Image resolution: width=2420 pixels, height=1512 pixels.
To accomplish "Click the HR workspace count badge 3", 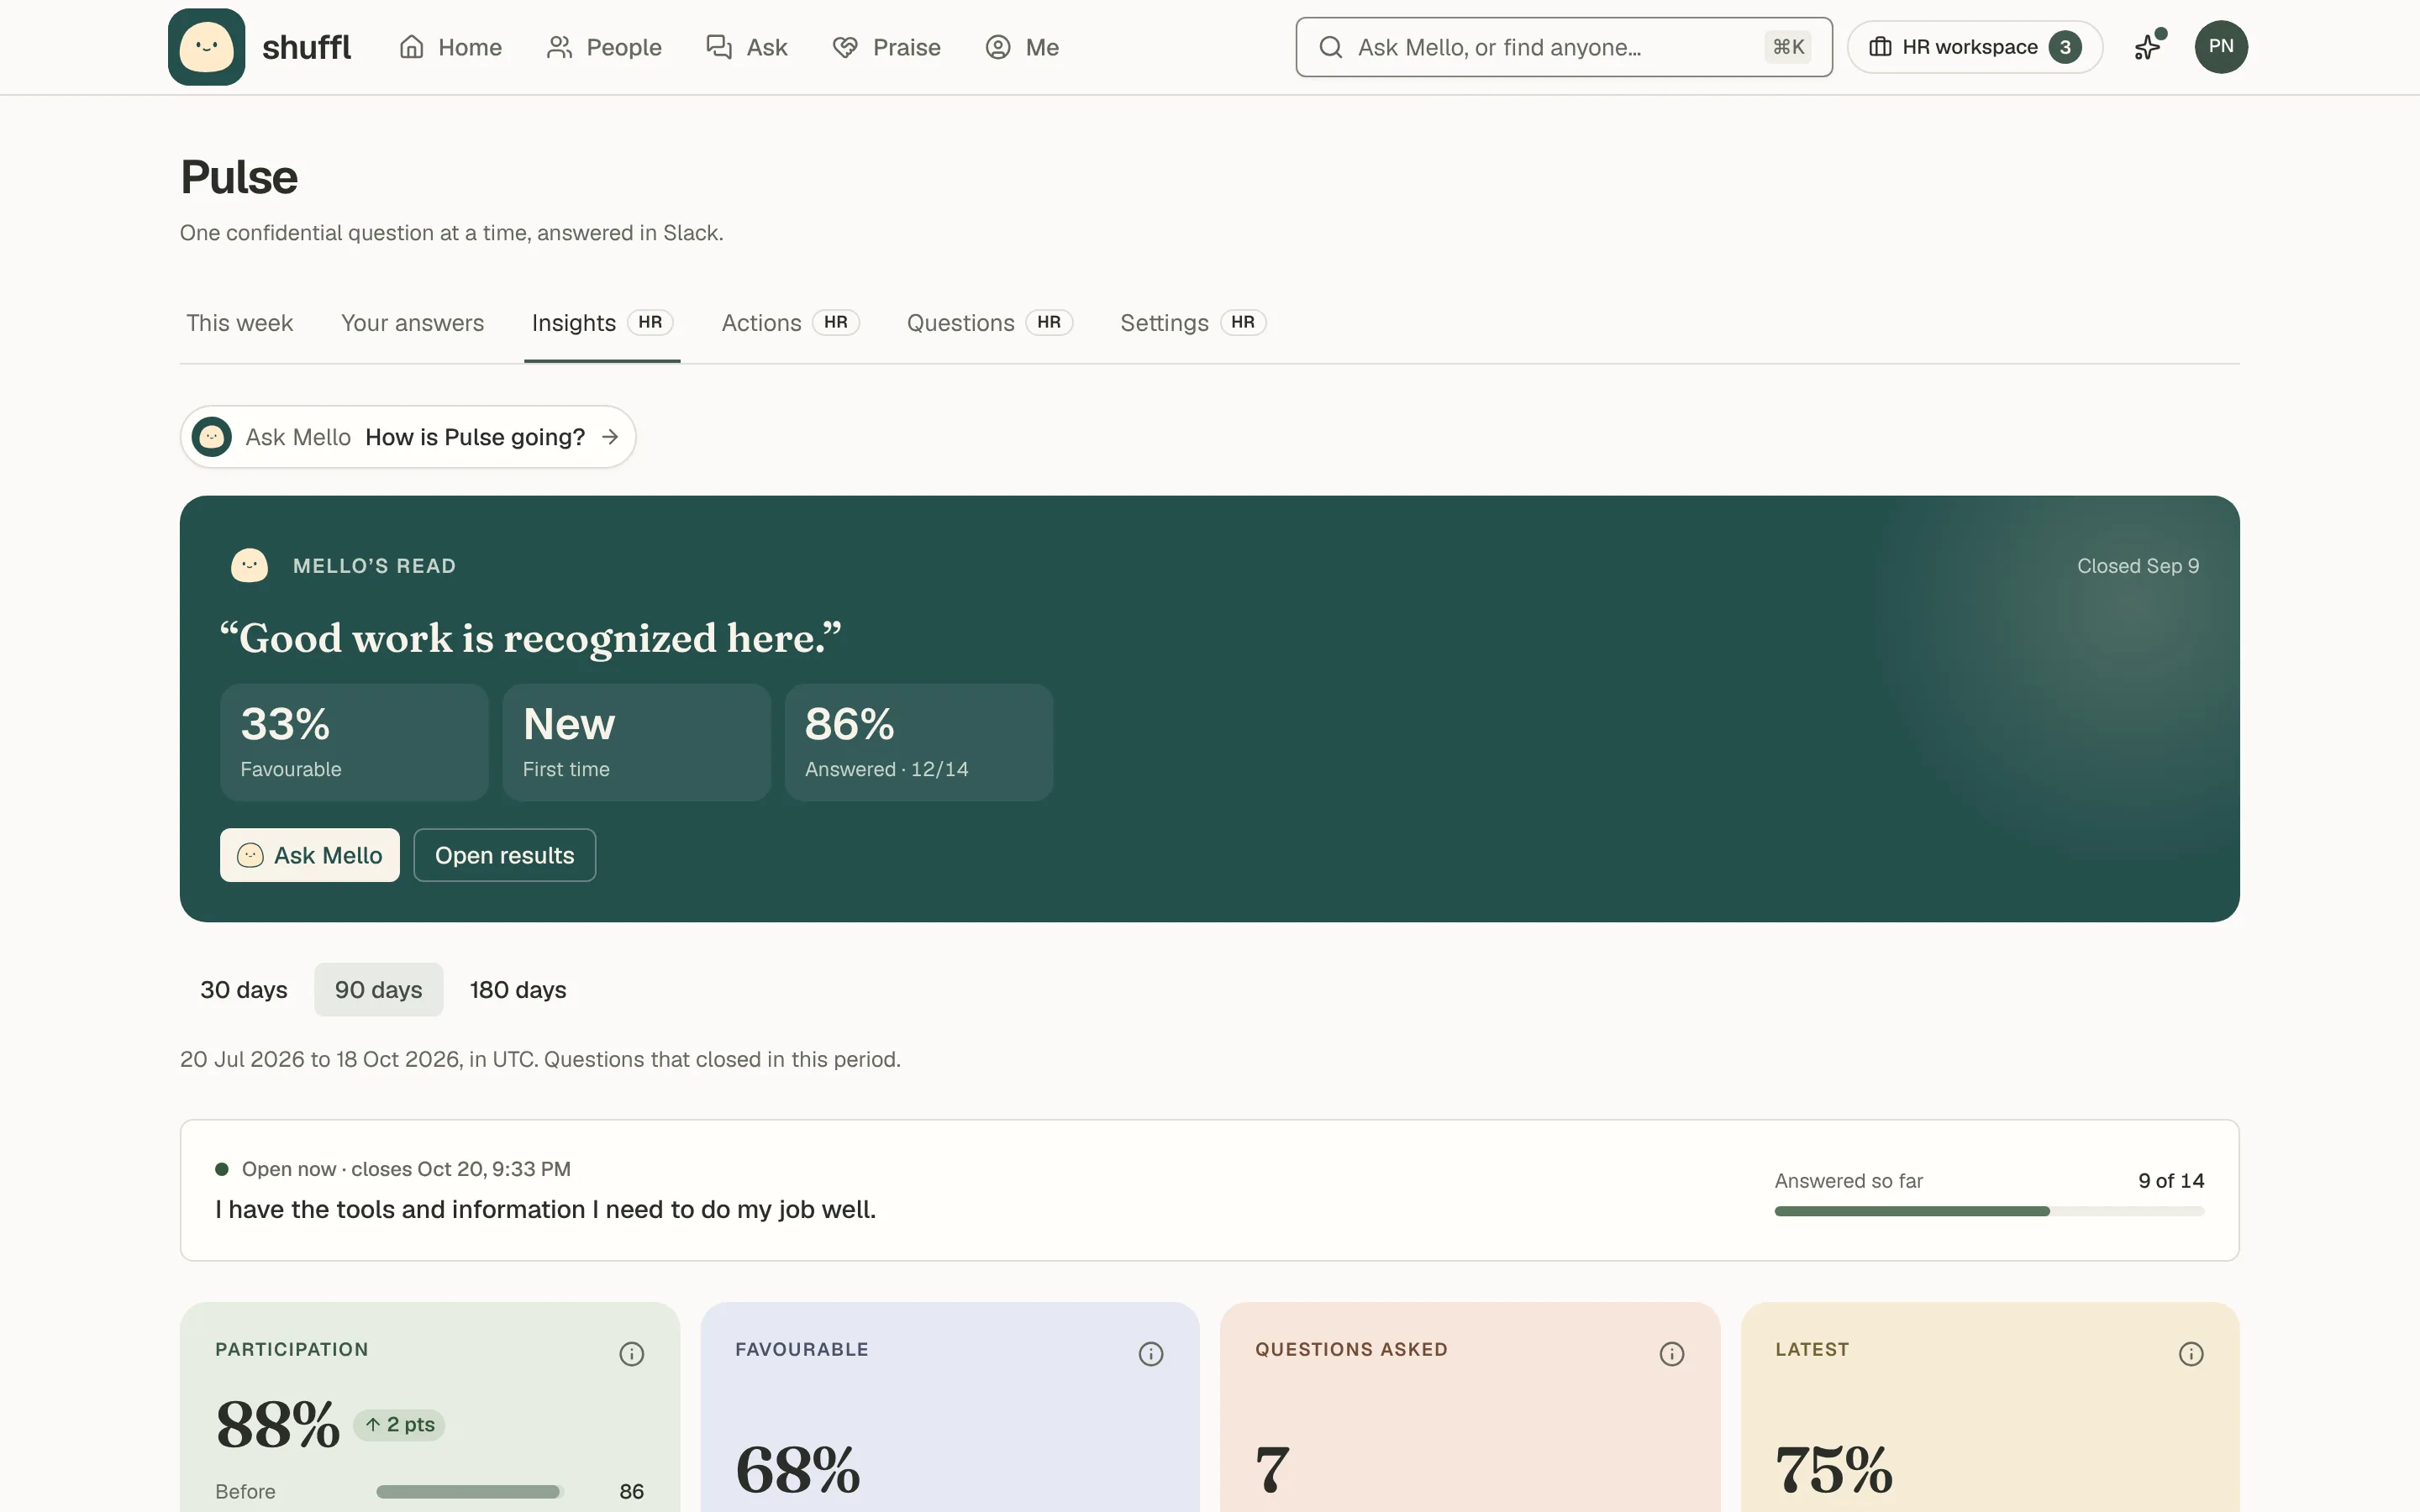I will click(x=2065, y=47).
